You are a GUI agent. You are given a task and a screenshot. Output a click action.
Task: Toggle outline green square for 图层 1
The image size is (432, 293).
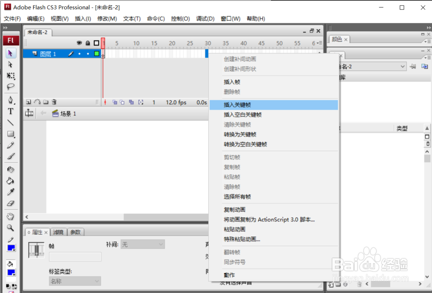click(97, 54)
